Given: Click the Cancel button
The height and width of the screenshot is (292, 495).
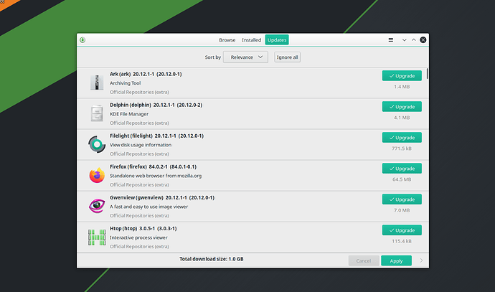Looking at the screenshot, I should 364,260.
